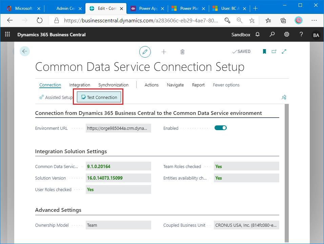The width and height of the screenshot is (324, 244).
Task: Close the Edit - Com browser tab
Action: coord(121,9)
